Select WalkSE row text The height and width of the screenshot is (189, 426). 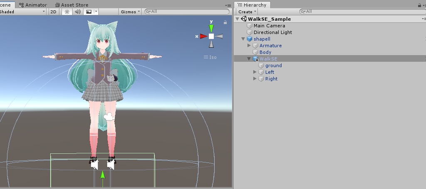(x=268, y=59)
